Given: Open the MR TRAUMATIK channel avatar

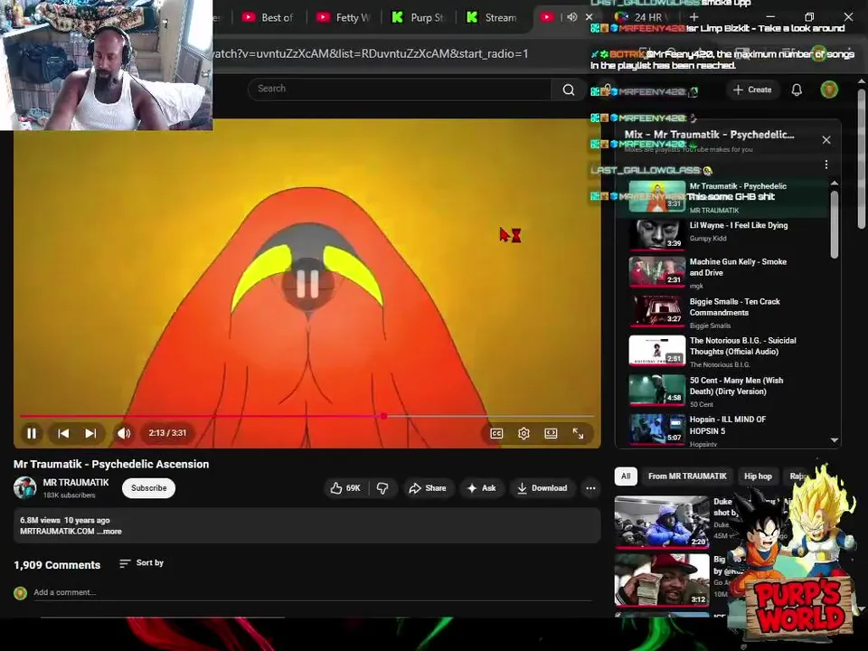Looking at the screenshot, I should click(25, 487).
